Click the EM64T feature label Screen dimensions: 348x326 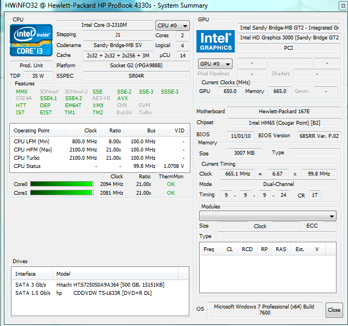coord(73,106)
